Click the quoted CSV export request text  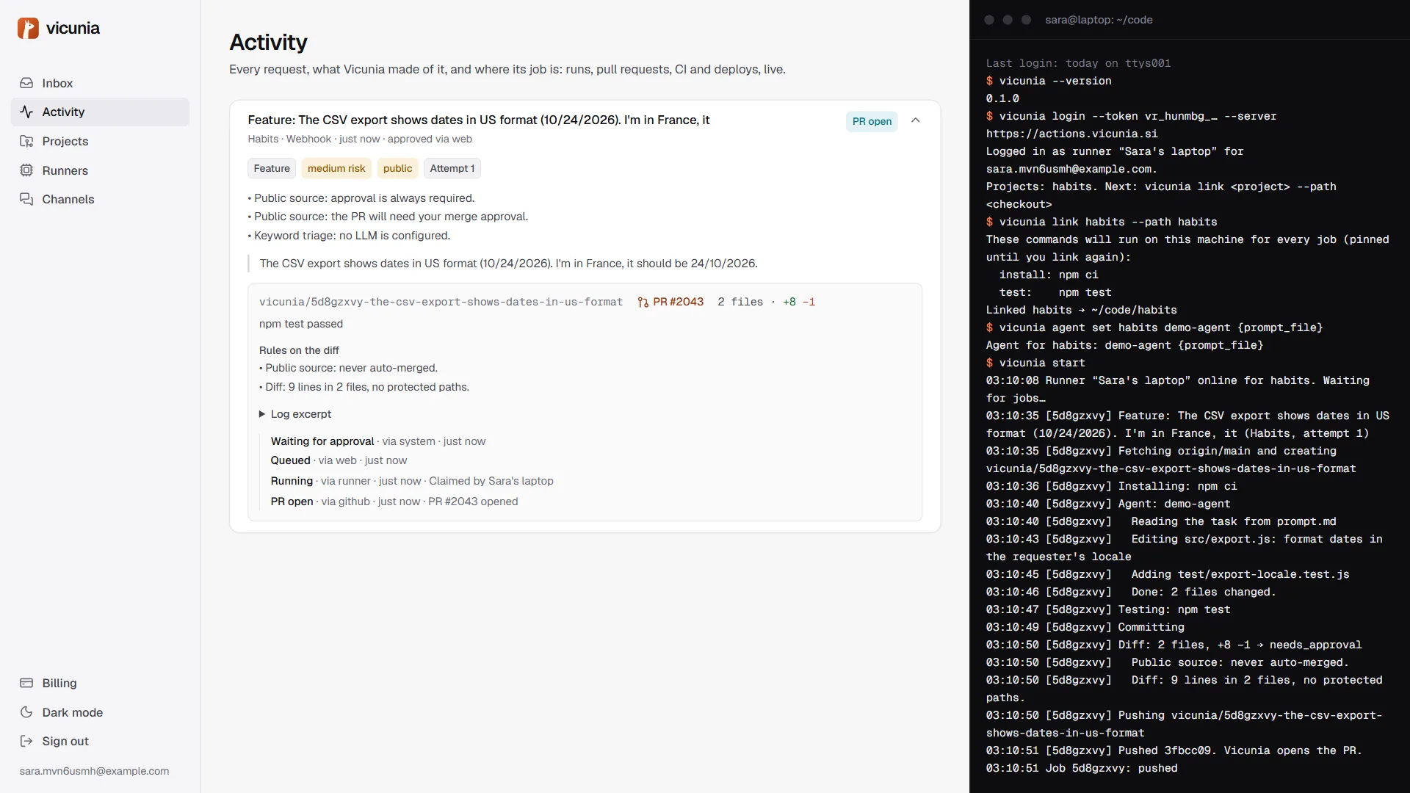508,264
